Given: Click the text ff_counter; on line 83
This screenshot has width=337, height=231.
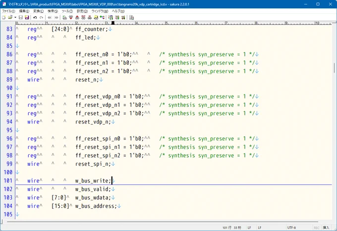Looking at the screenshot, I should pos(92,29).
